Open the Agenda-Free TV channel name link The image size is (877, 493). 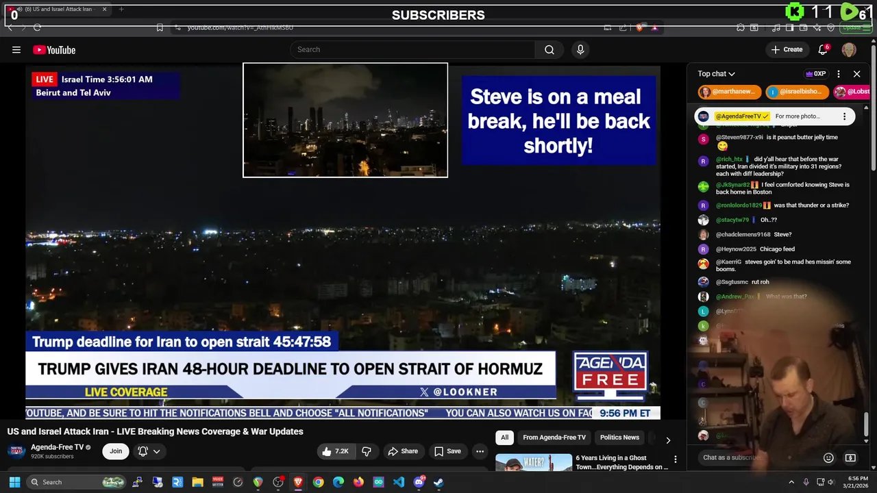point(57,447)
